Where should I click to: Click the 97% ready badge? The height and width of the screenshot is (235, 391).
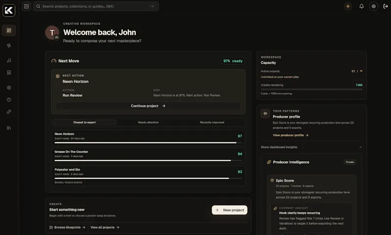(233, 61)
